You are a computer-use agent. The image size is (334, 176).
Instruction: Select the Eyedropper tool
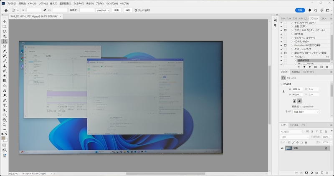[x=4, y=51]
